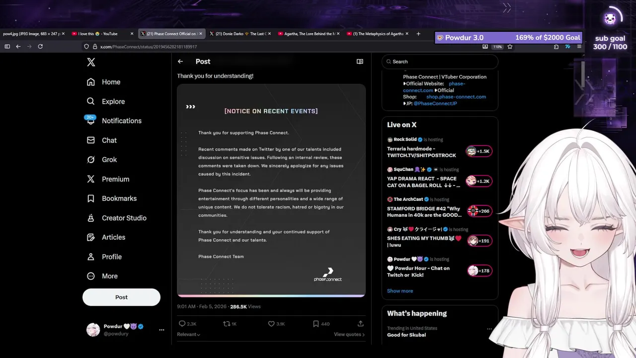Open the phase-connect.com website link
This screenshot has height=358, width=636.
tap(434, 87)
